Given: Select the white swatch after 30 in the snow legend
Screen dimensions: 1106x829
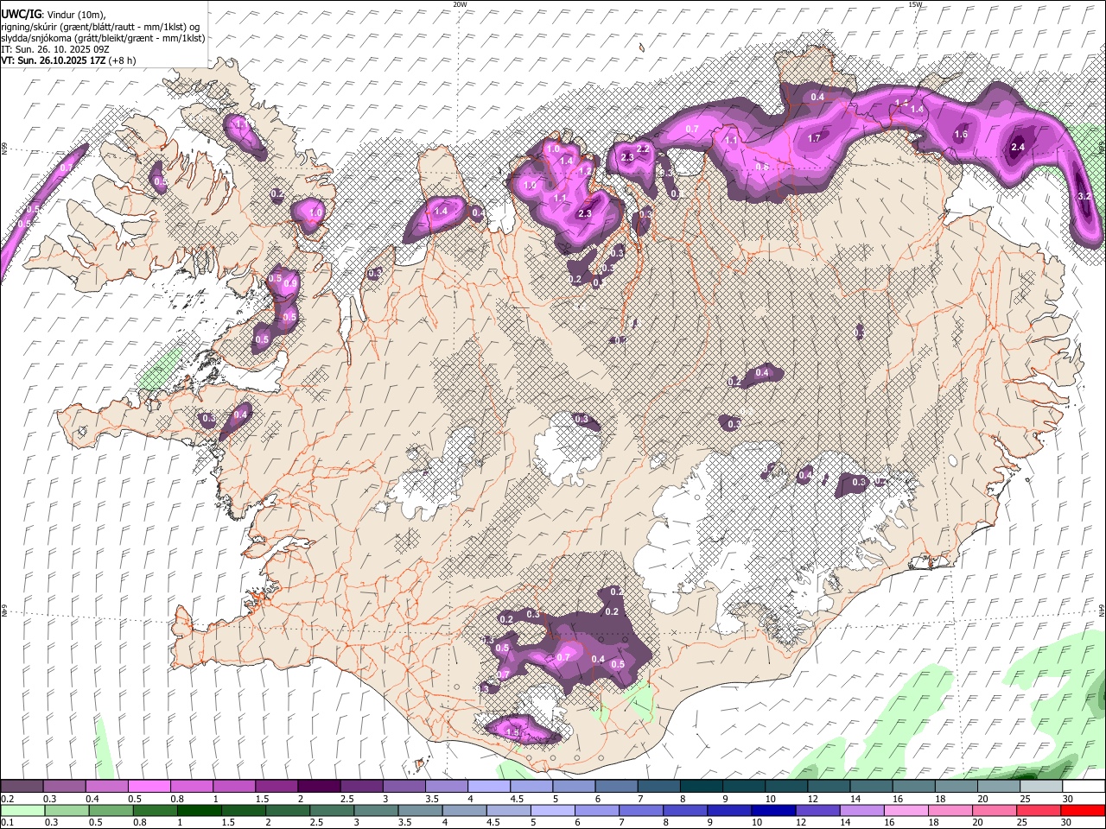Looking at the screenshot, I should (1084, 787).
